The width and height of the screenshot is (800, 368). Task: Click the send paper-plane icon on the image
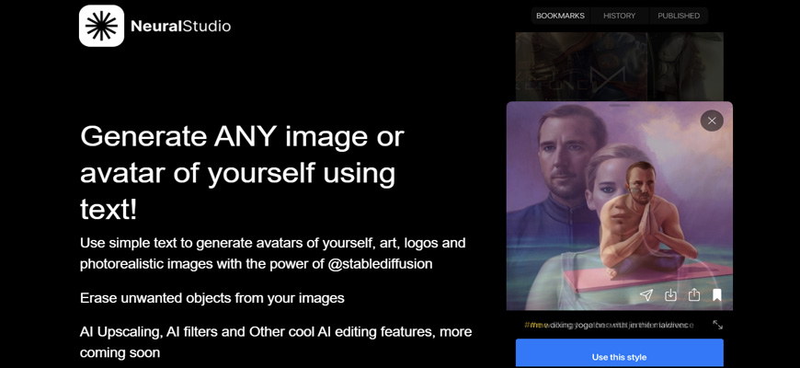click(646, 295)
